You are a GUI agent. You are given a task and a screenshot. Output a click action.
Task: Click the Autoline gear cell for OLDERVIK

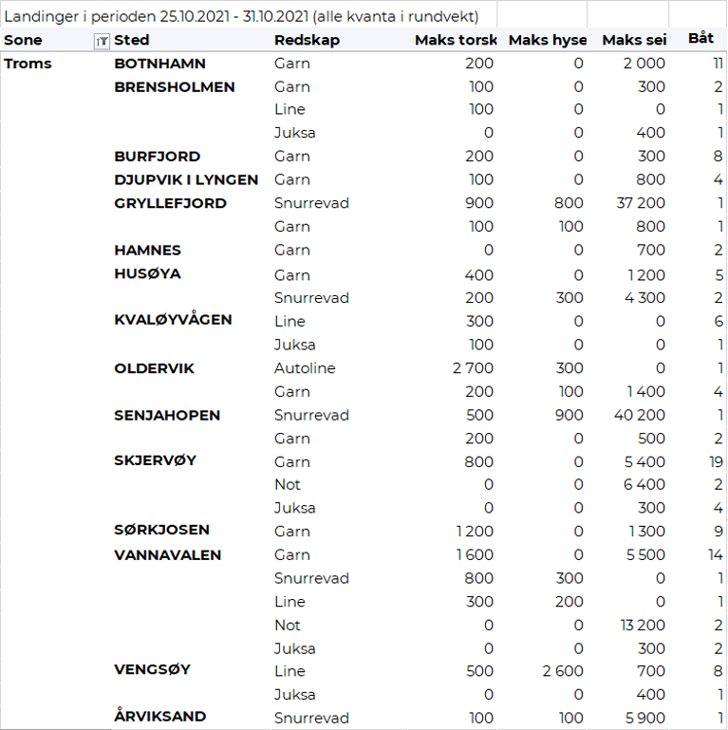click(x=305, y=368)
